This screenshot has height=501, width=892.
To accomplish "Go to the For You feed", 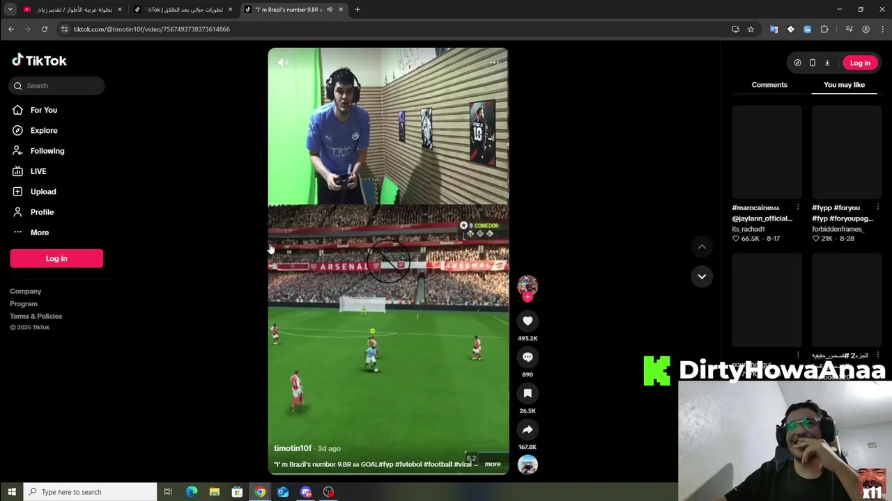I will (44, 110).
